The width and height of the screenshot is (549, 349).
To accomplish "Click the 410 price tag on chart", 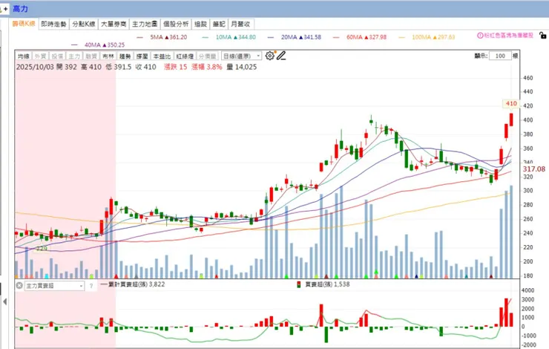I will click(x=511, y=104).
